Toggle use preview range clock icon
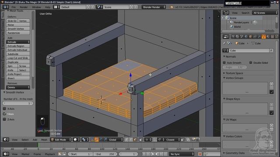Screen dimensions: 280x157 tap(59, 154)
